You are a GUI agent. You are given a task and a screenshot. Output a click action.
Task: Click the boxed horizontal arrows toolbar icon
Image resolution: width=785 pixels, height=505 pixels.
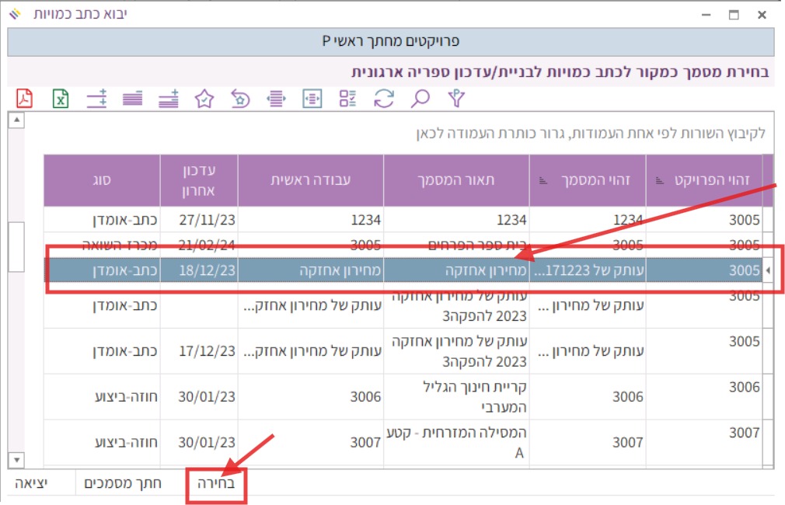[312, 99]
